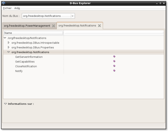Image resolution: width=168 pixels, height=131 pixels.
Task: Switch to the org.freedesktop.PowerManagement tab
Action: pyautogui.click(x=27, y=26)
